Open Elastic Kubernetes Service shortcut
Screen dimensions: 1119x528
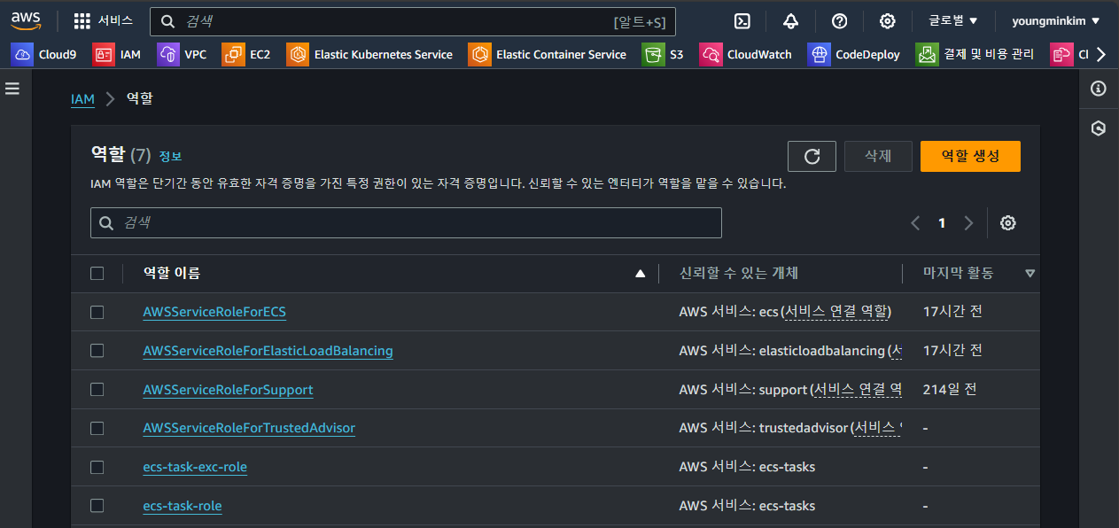coord(369,54)
